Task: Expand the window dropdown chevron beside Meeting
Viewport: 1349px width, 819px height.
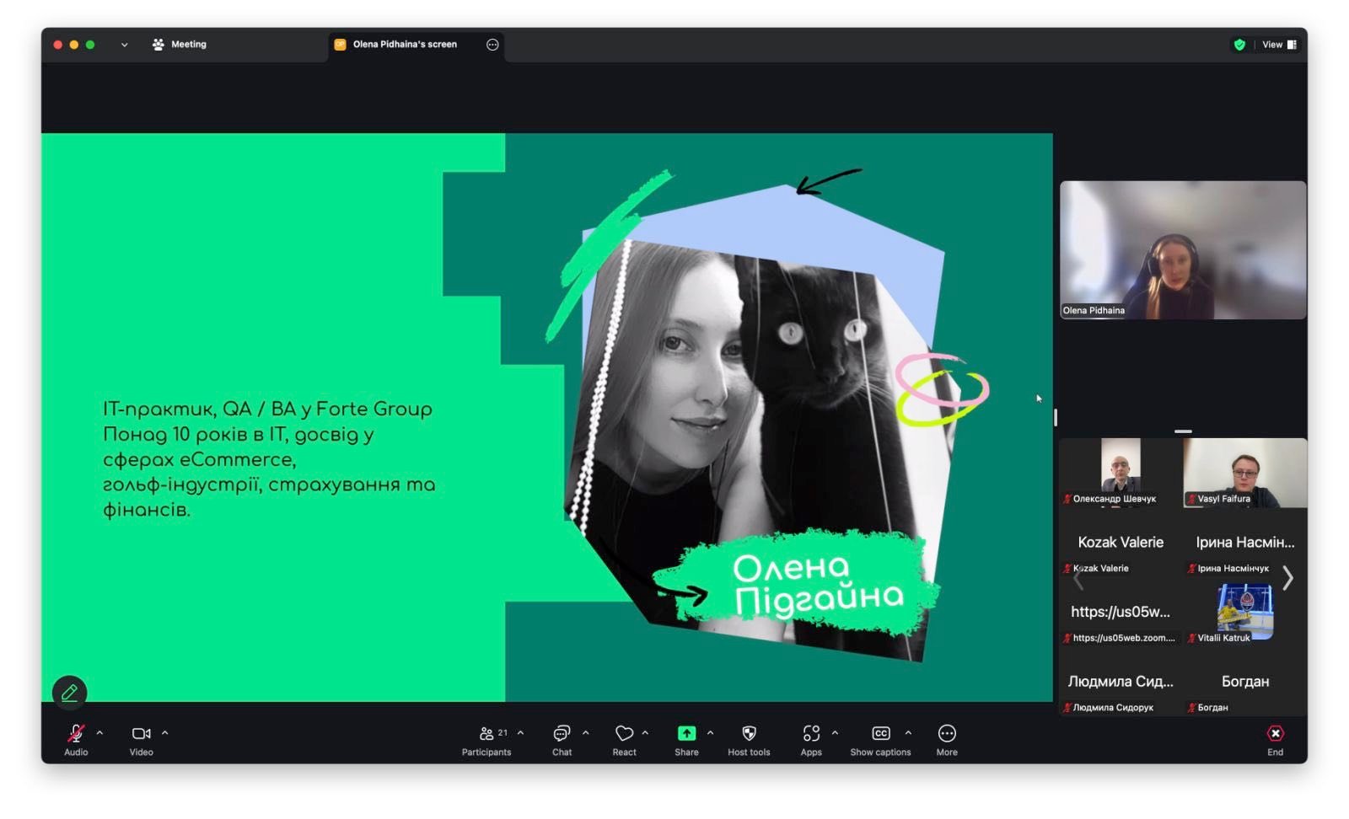Action: tap(125, 45)
